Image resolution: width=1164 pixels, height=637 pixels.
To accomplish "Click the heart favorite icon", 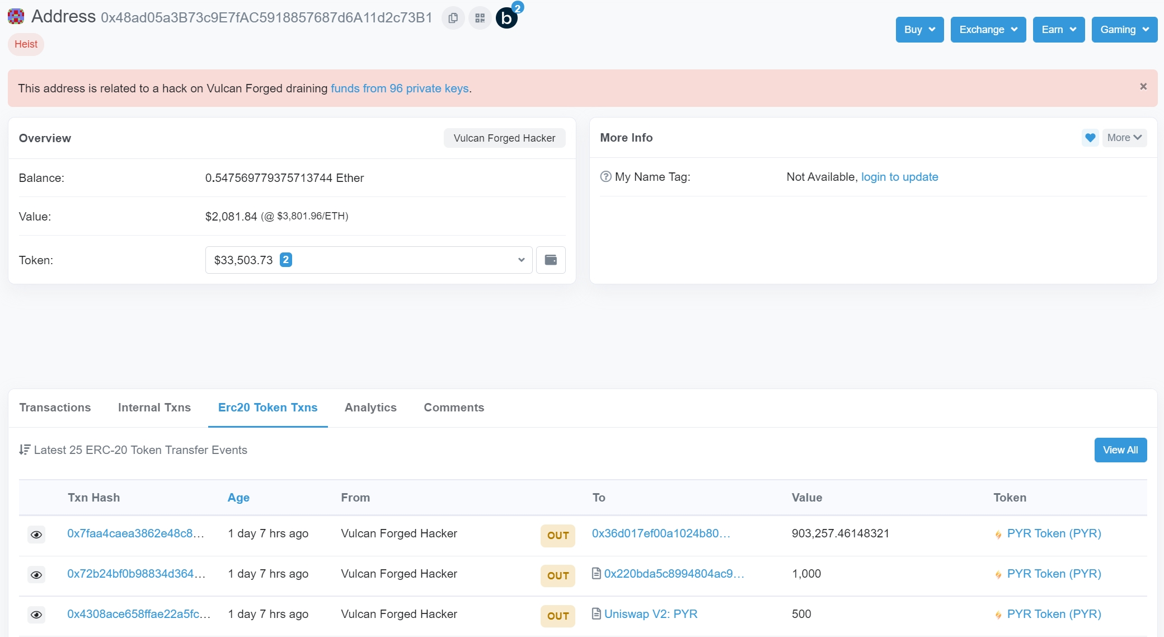I will 1090,138.
